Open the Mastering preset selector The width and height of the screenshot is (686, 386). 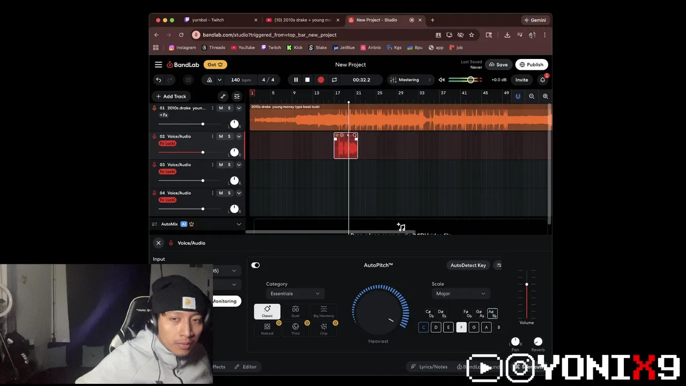(x=411, y=80)
